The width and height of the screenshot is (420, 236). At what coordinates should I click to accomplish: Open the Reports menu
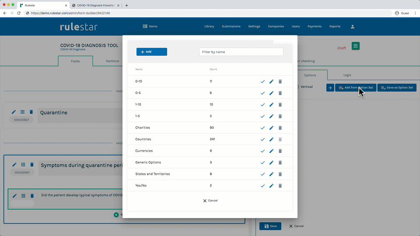[335, 27]
